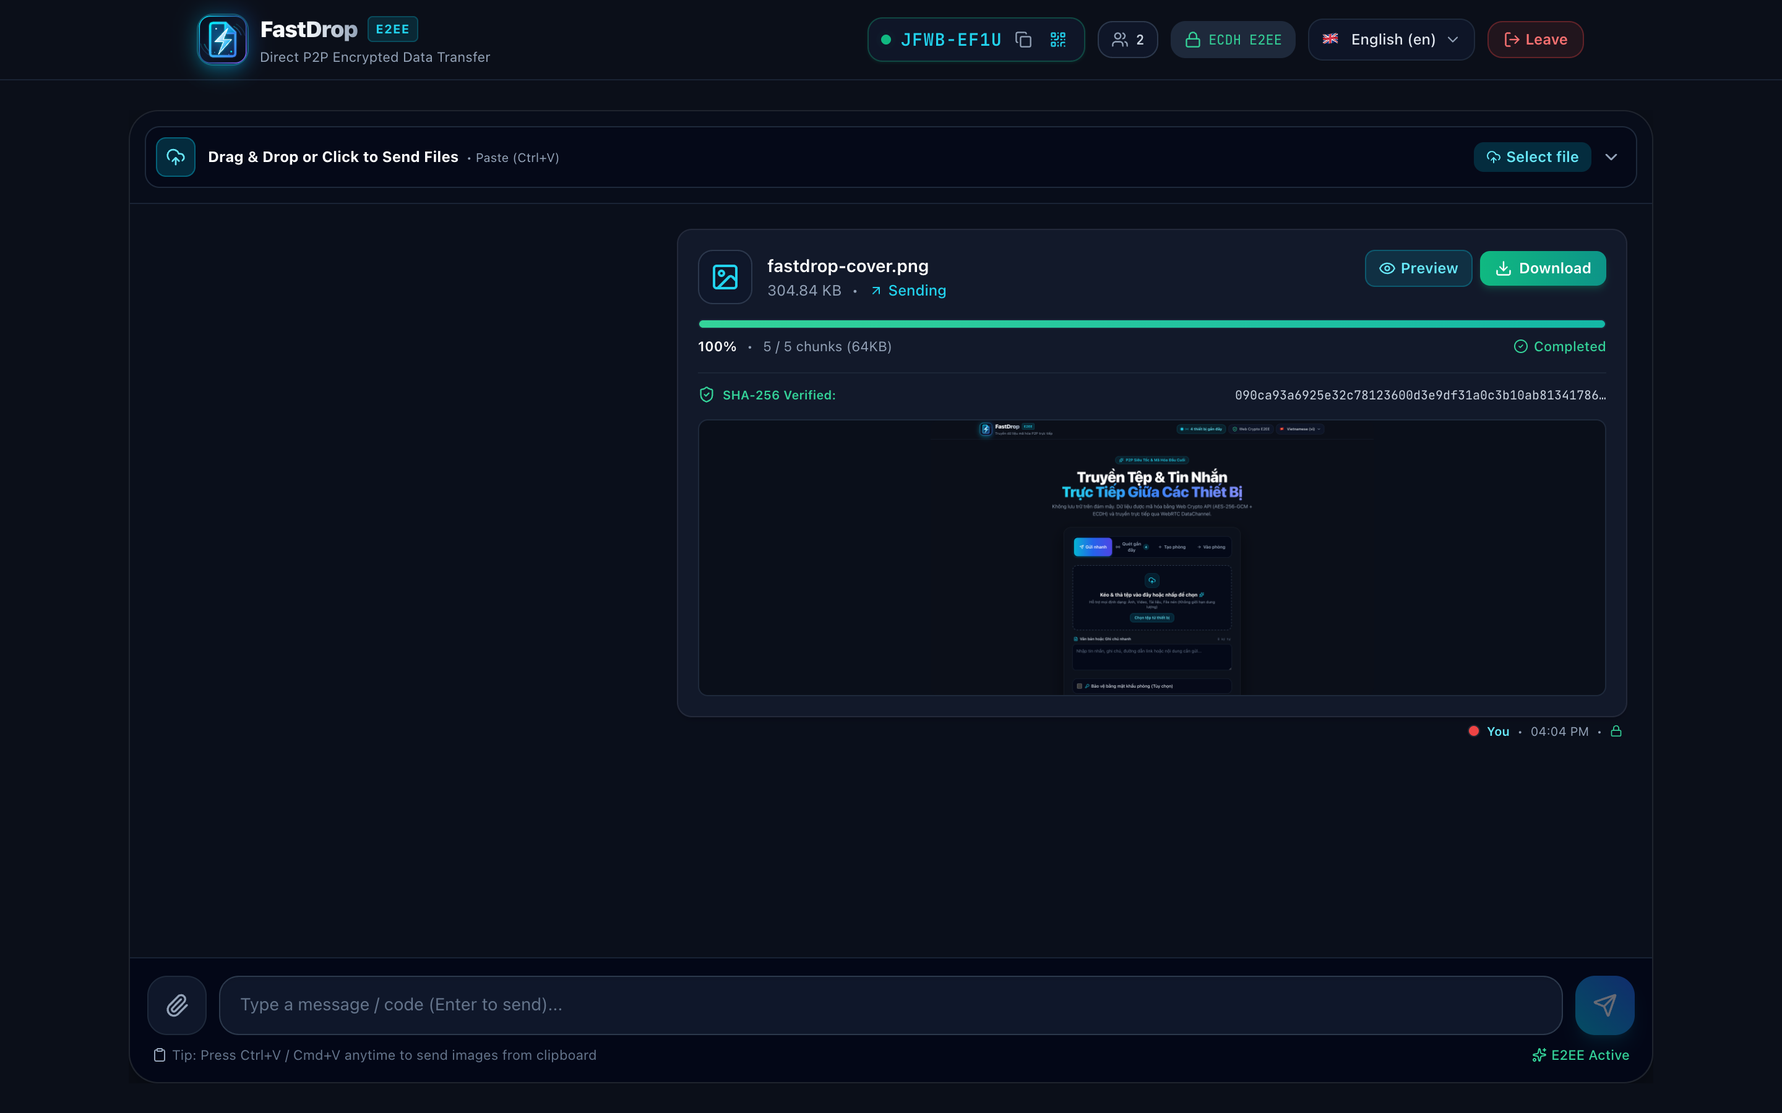1782x1113 pixels.
Task: Click the green online dot beside room code
Action: [x=886, y=40]
